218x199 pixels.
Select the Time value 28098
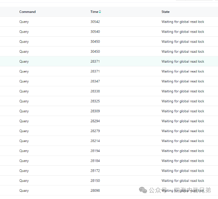pos(95,190)
